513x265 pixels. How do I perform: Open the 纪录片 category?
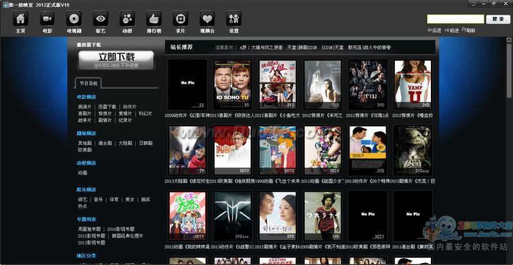point(125,120)
